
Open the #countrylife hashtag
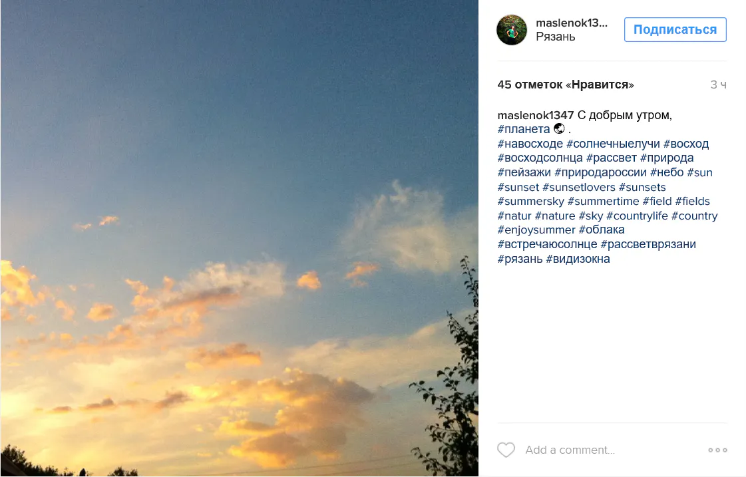pos(637,216)
